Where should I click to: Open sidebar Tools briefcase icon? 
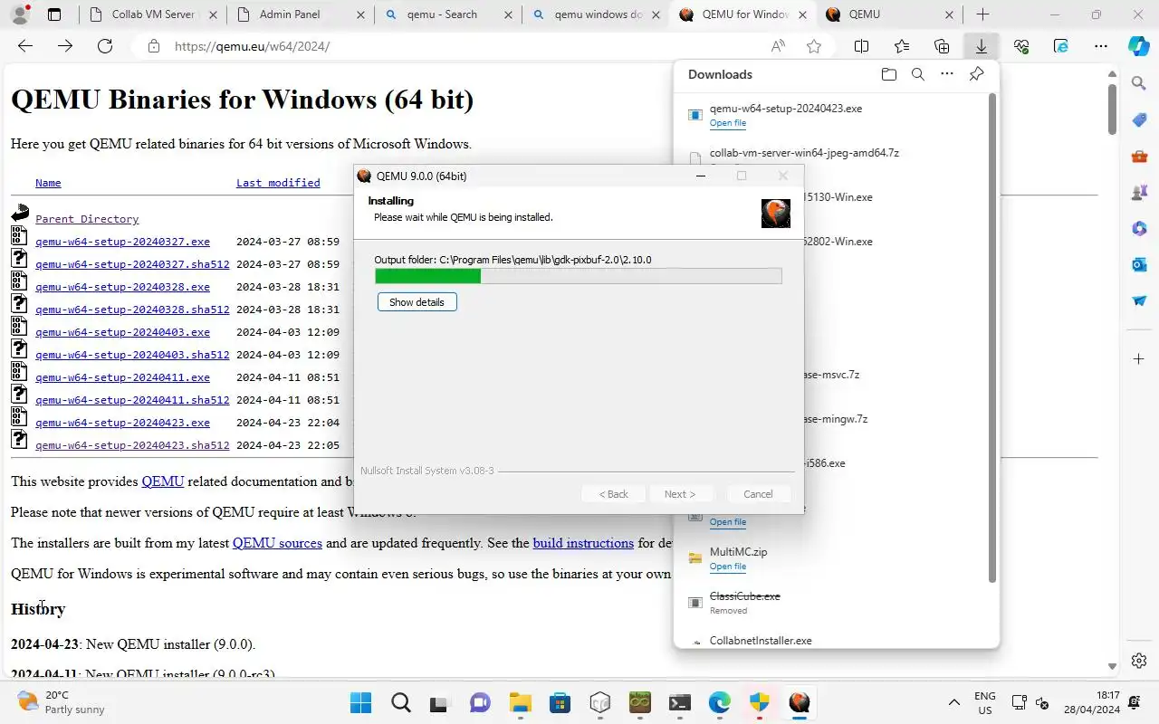[1139, 157]
